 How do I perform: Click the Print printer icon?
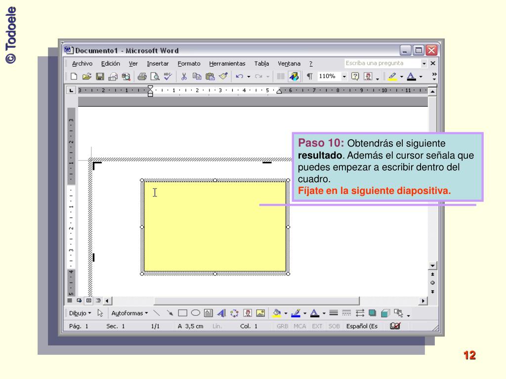142,76
